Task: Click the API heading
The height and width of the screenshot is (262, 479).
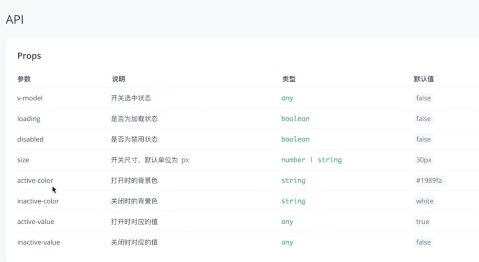Action: (15, 20)
